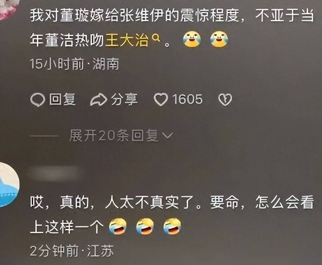Click the first crying-laugh emoji in top comment
Screen dimensions: 322x265
tap(192, 39)
